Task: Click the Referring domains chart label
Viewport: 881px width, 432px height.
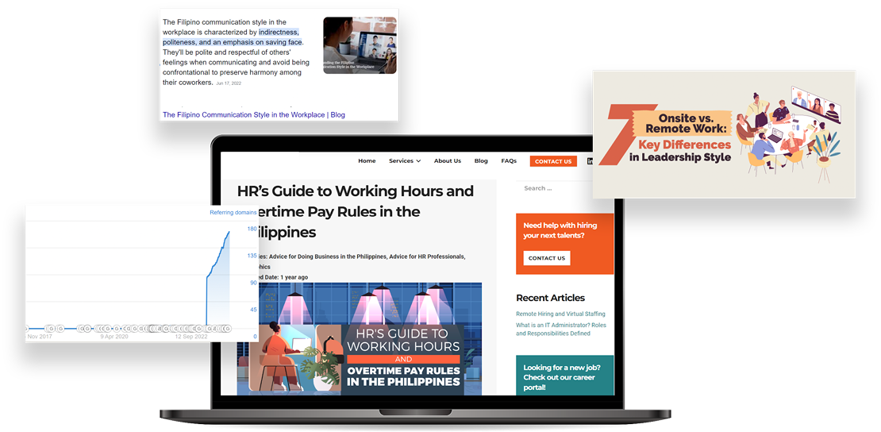Action: pyautogui.click(x=233, y=213)
